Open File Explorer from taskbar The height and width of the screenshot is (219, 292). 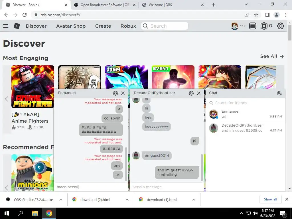click(x=35, y=213)
